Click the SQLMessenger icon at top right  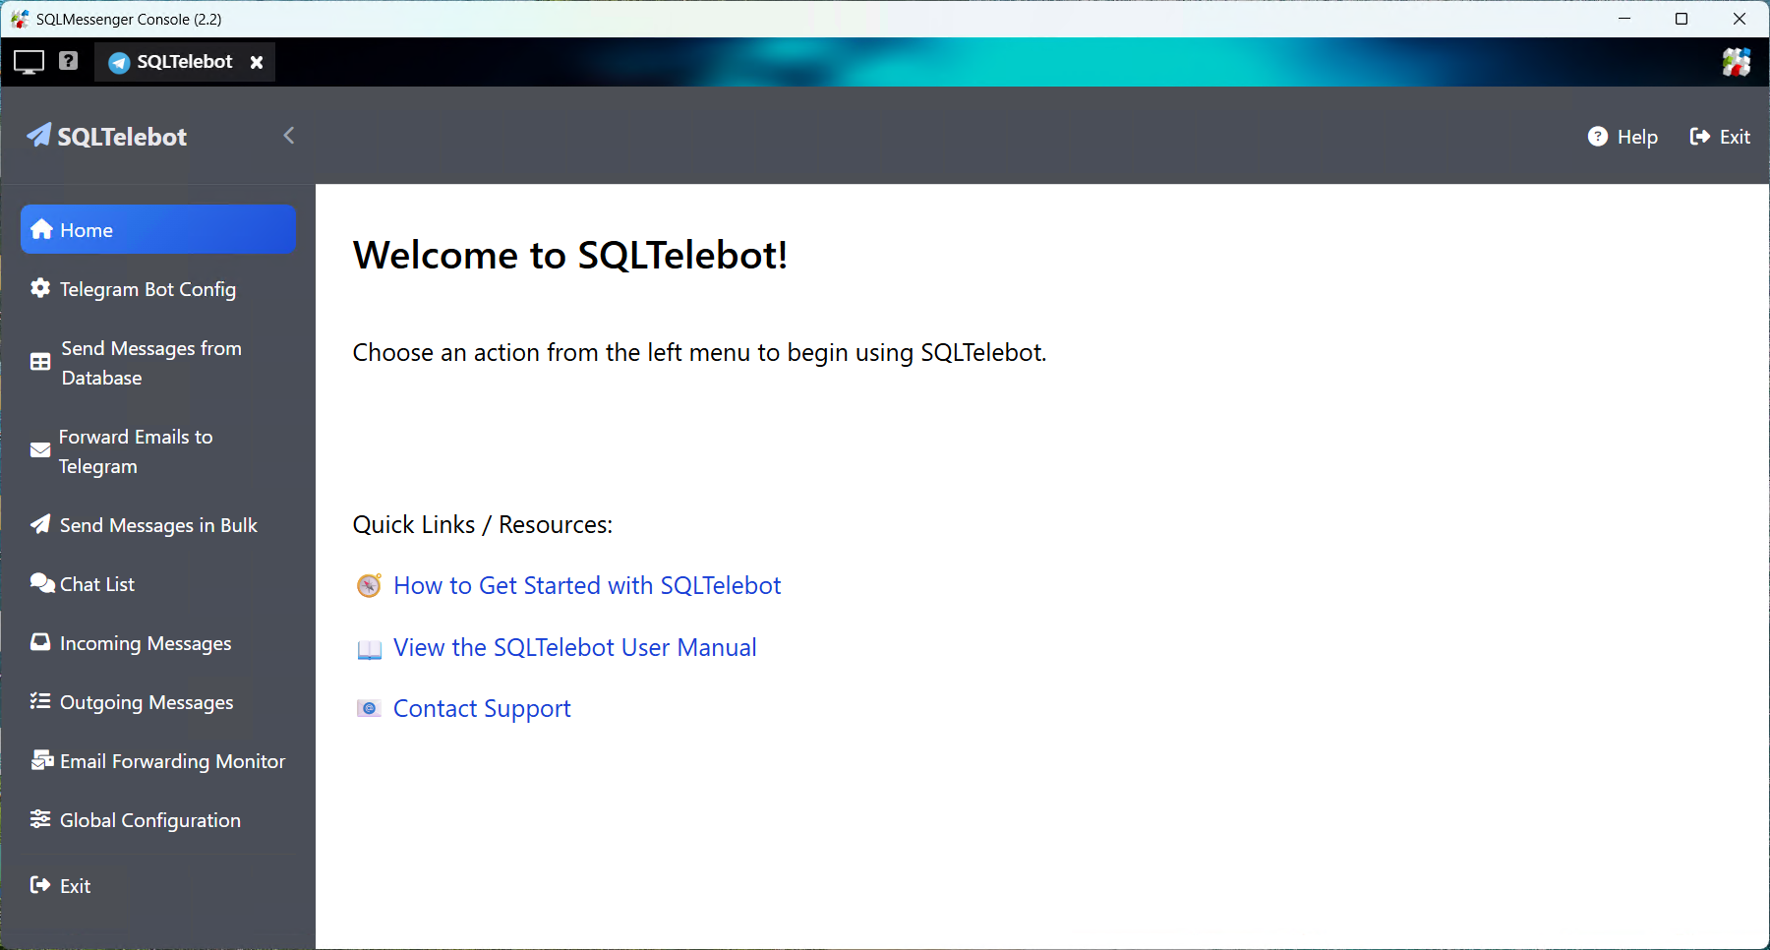click(x=1736, y=62)
